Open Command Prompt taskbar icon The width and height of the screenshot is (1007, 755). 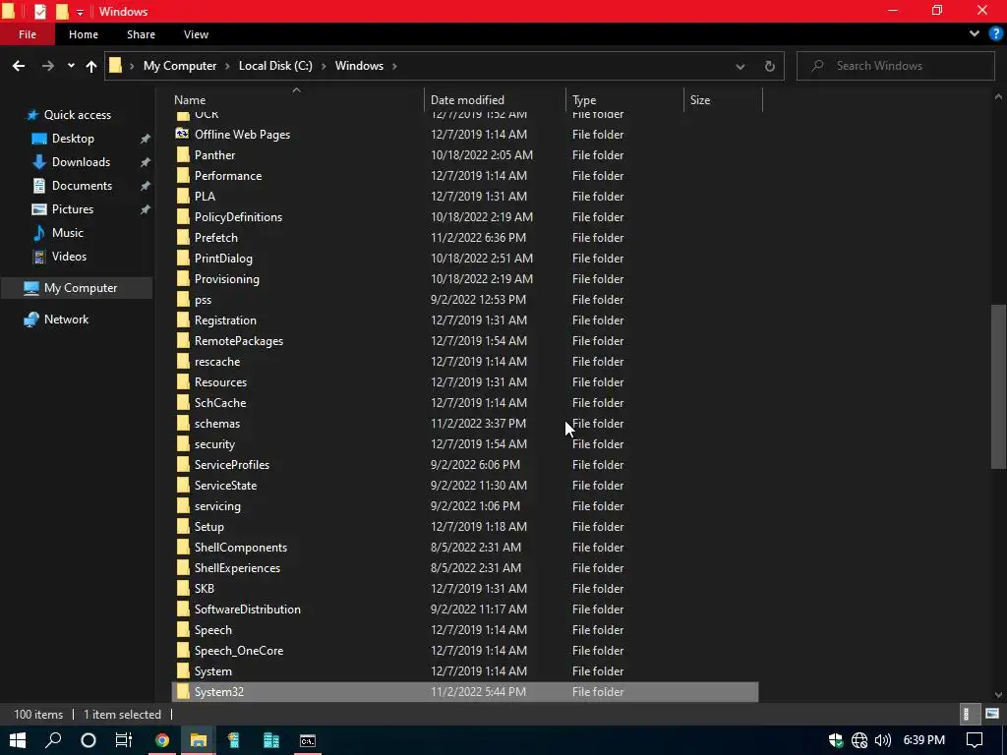[x=308, y=740]
